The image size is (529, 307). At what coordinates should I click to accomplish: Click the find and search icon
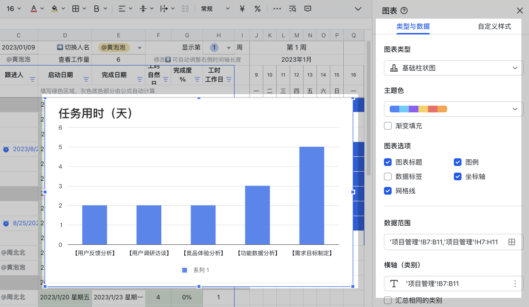(x=293, y=9)
